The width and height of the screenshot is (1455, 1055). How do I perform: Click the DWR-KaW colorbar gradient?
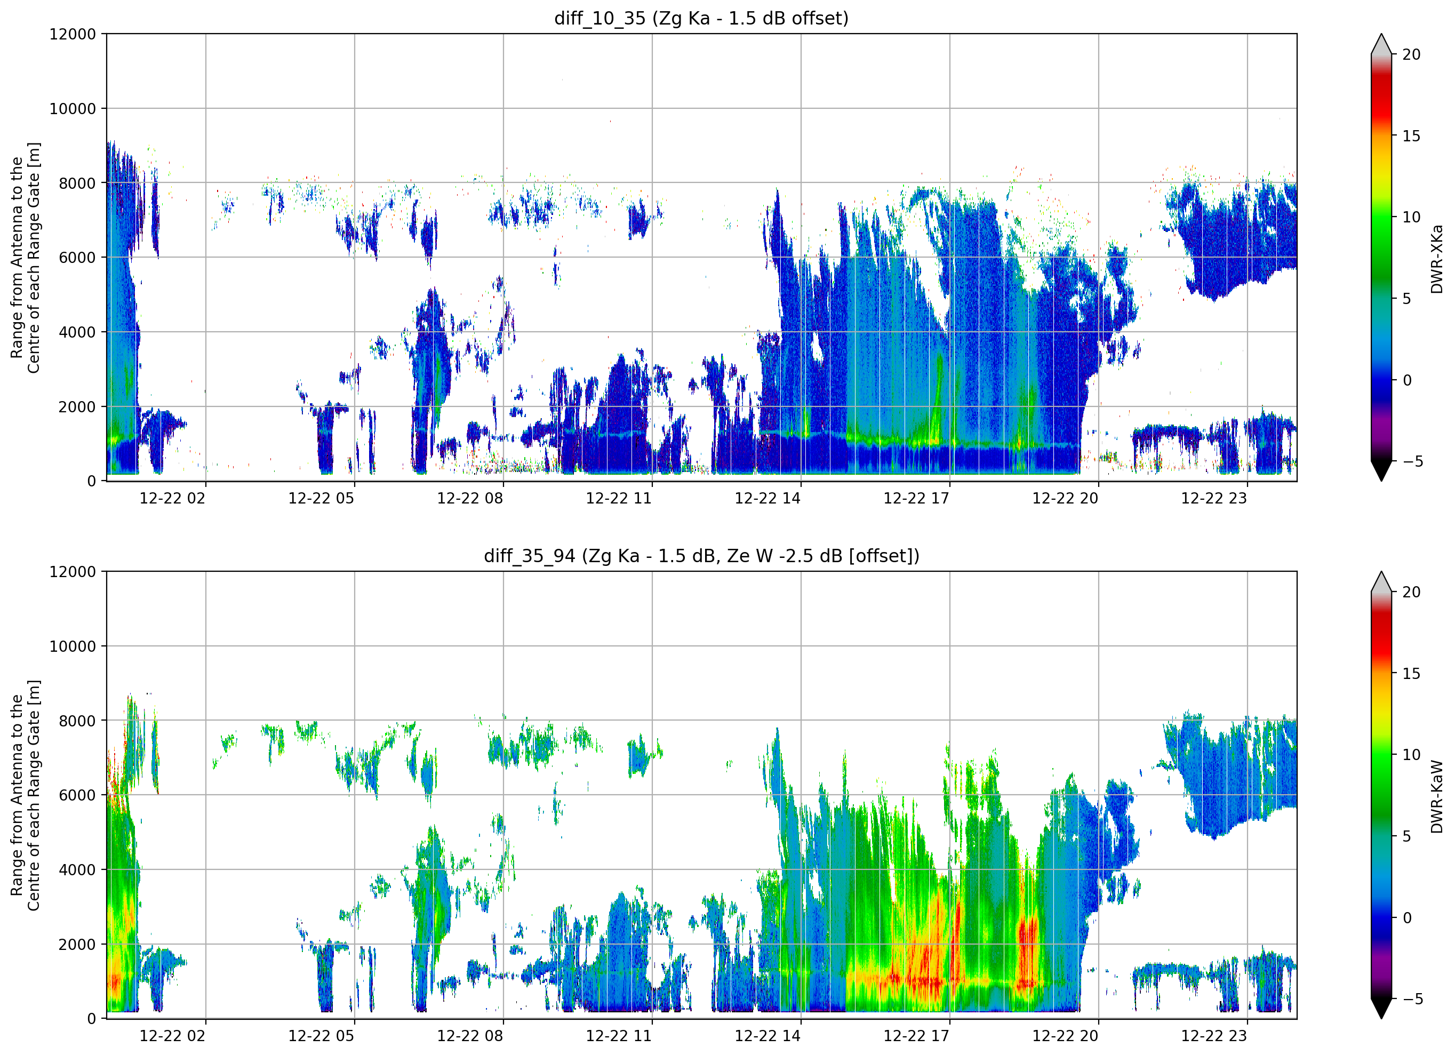coord(1381,795)
